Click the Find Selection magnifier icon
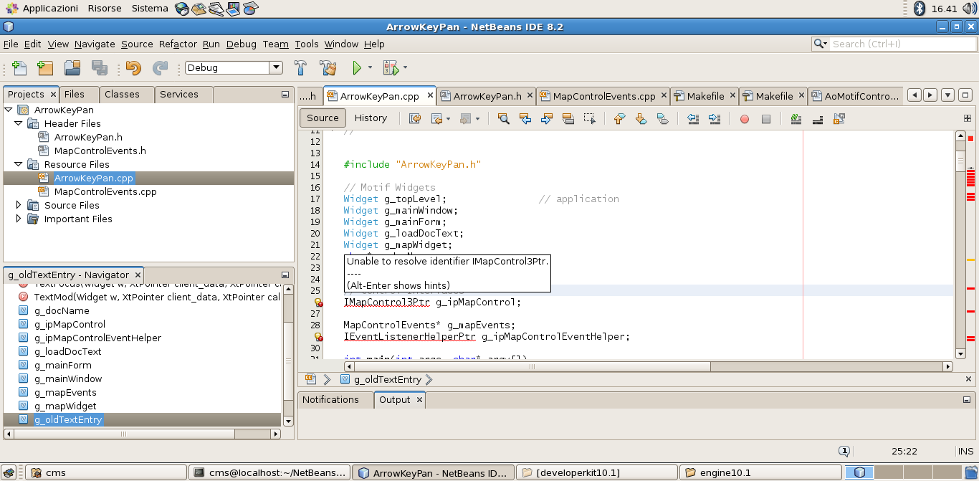 tap(504, 119)
